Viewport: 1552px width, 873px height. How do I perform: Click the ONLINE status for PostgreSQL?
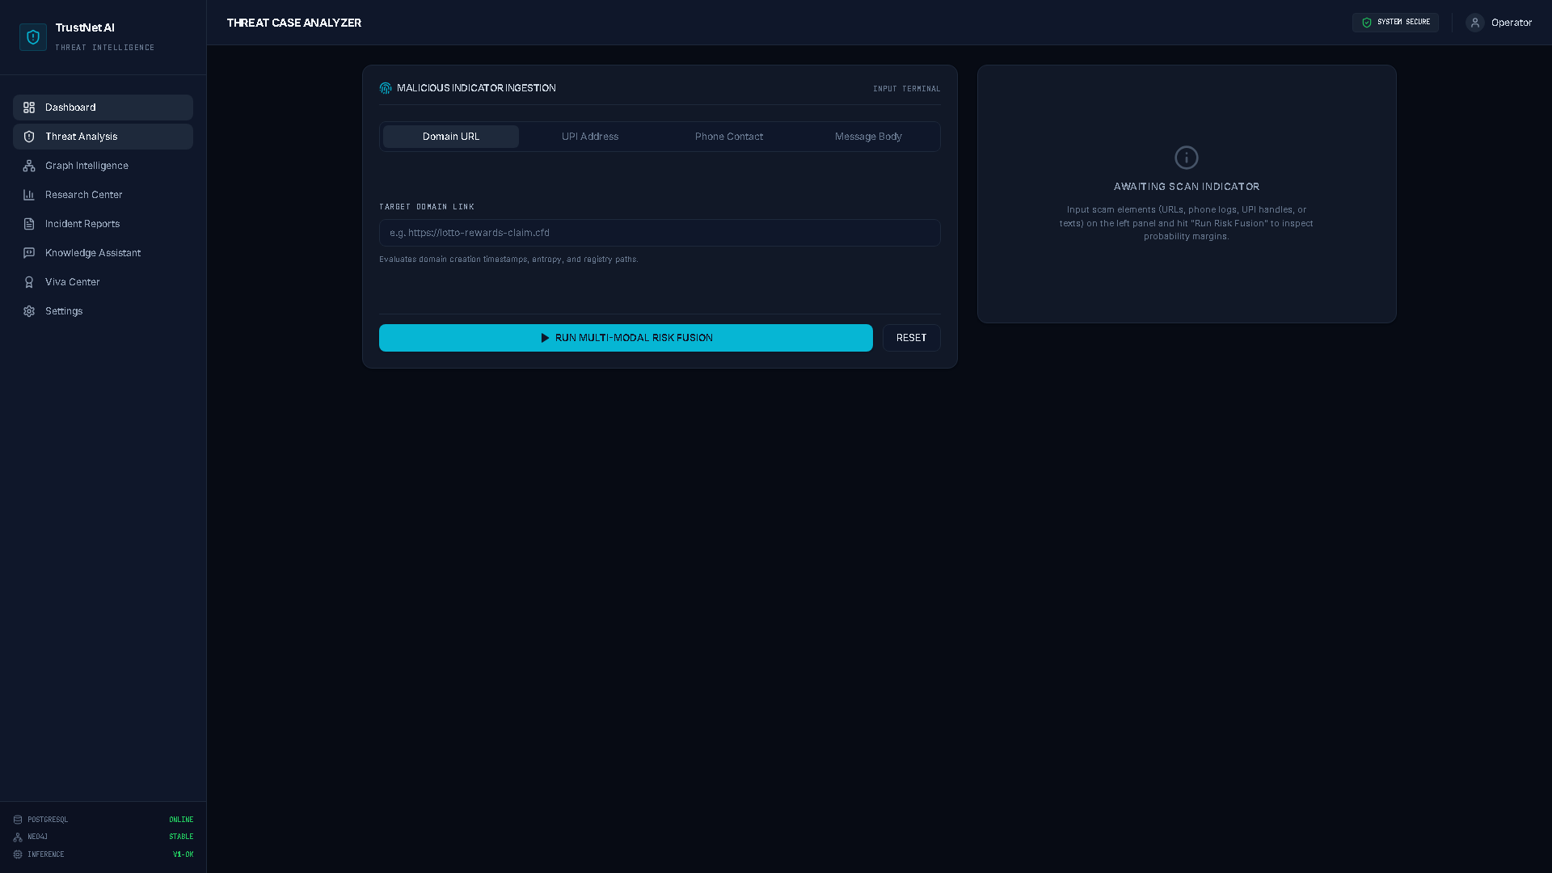coord(181,820)
